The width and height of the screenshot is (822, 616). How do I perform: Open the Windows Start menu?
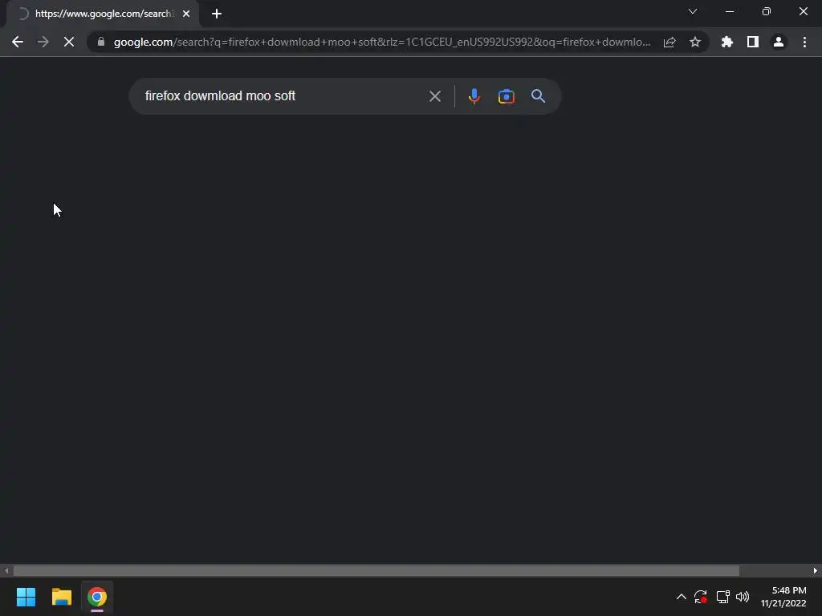coord(26,597)
